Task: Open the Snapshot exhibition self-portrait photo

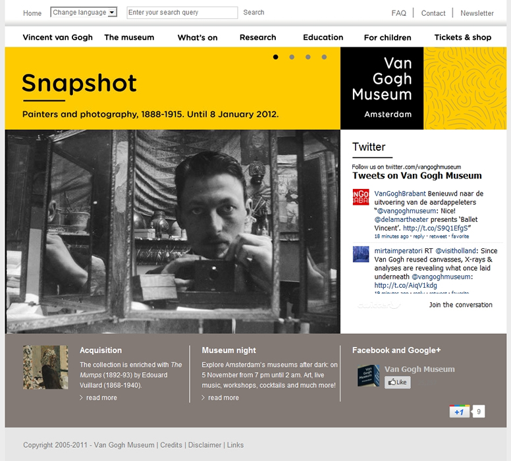Action: [173, 231]
